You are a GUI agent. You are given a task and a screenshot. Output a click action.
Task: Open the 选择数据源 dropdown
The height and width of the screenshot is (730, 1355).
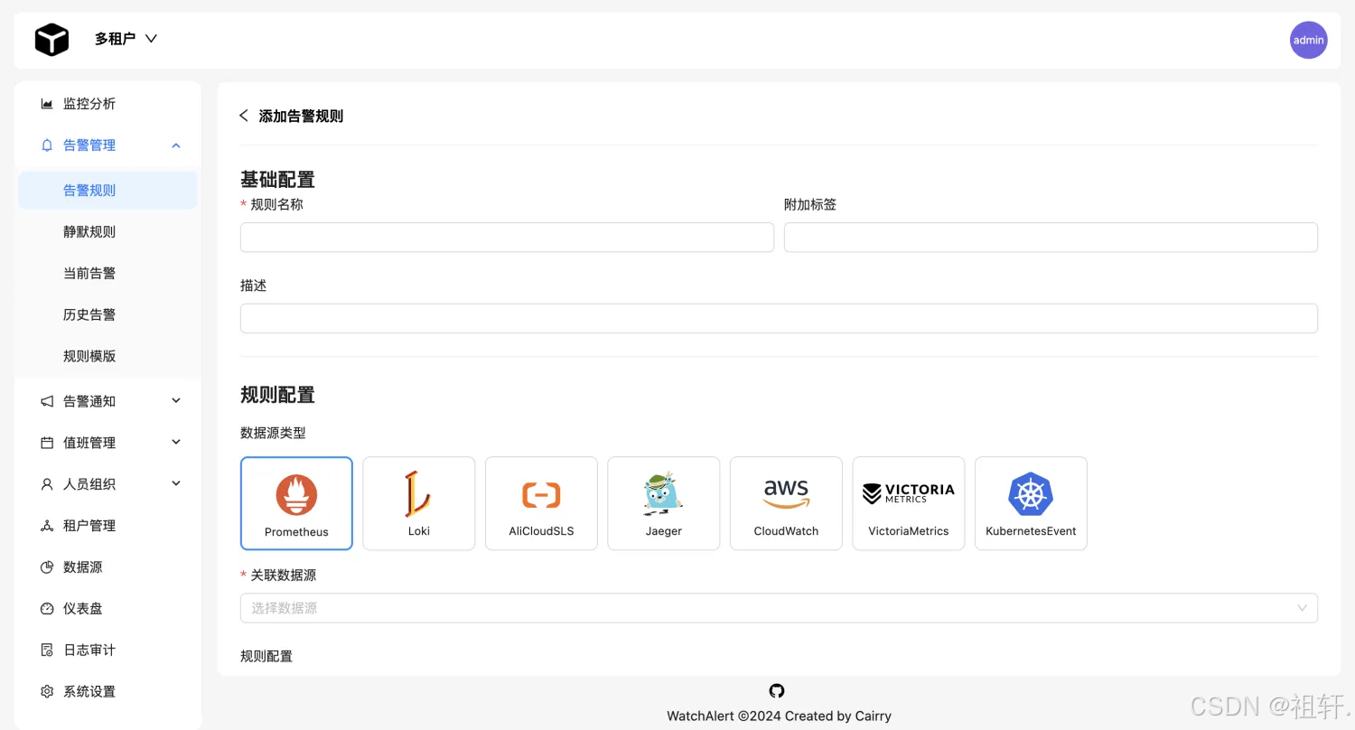779,608
